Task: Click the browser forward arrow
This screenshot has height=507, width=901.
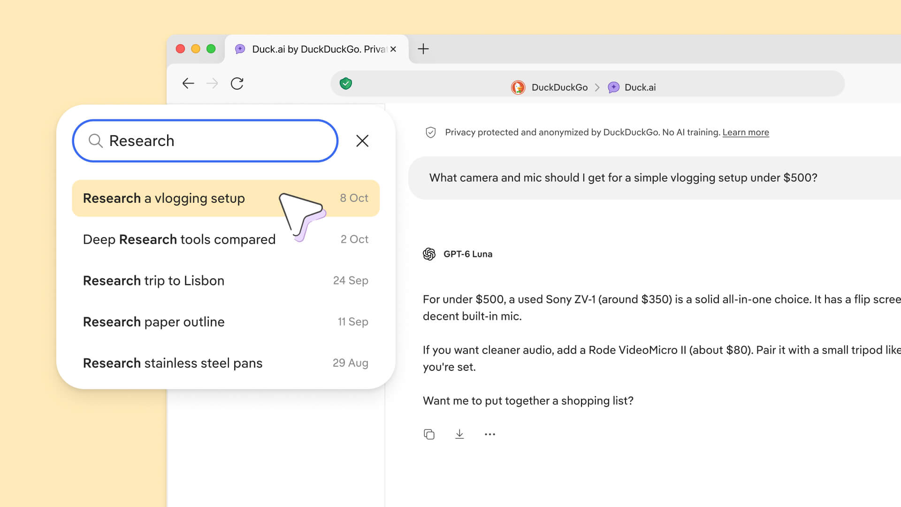Action: (x=212, y=84)
